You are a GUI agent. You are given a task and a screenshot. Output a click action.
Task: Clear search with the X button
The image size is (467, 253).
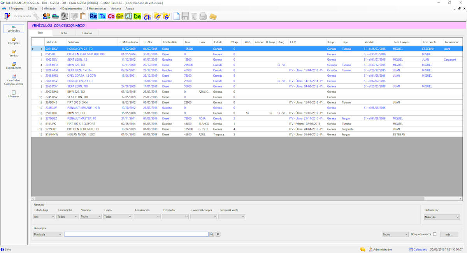[218, 234]
